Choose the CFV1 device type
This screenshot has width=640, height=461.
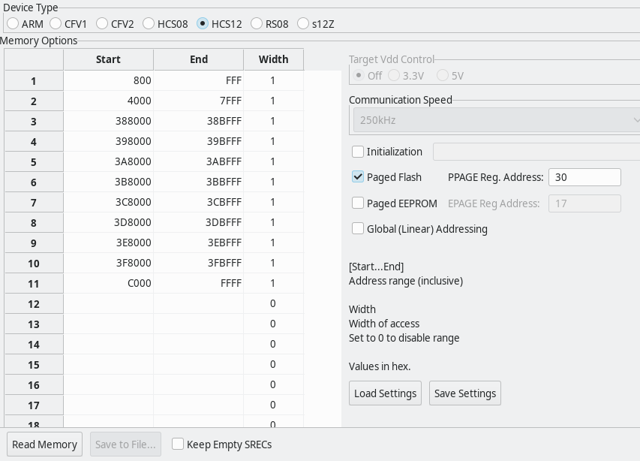(x=56, y=24)
